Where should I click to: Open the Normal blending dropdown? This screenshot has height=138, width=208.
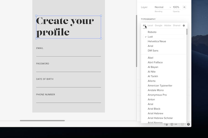163,7
